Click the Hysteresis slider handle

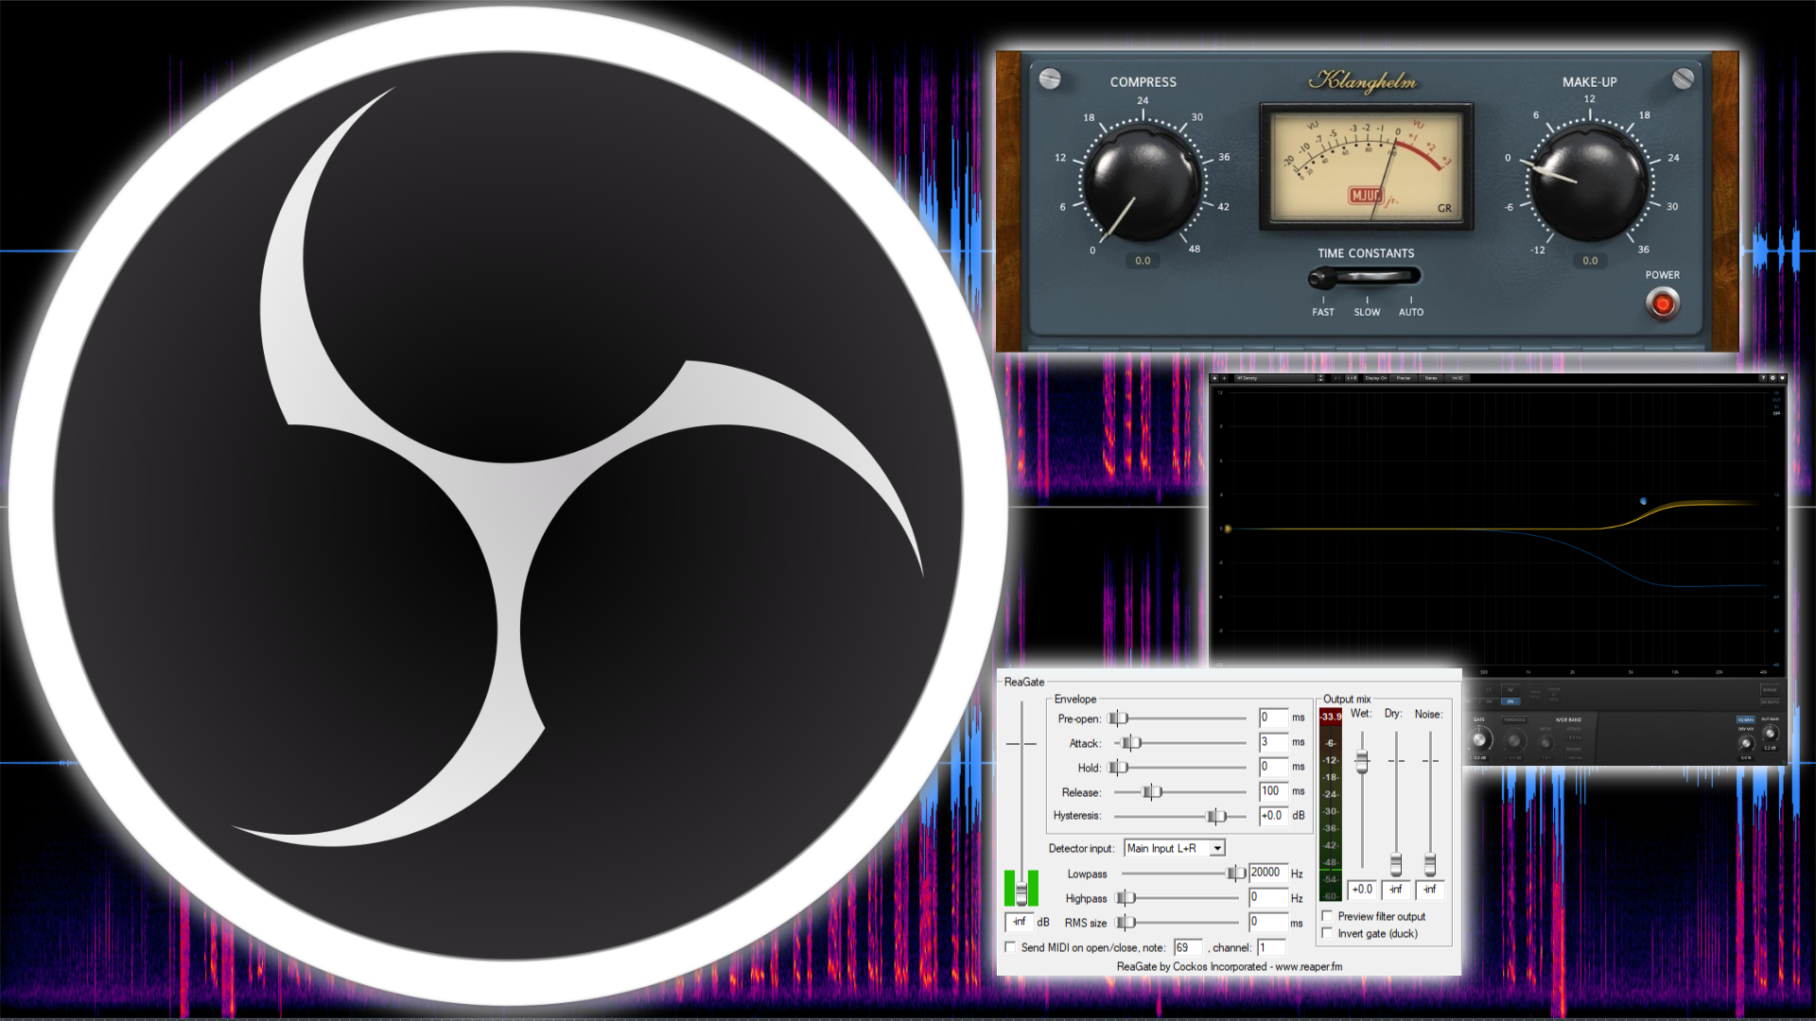coord(1216,816)
